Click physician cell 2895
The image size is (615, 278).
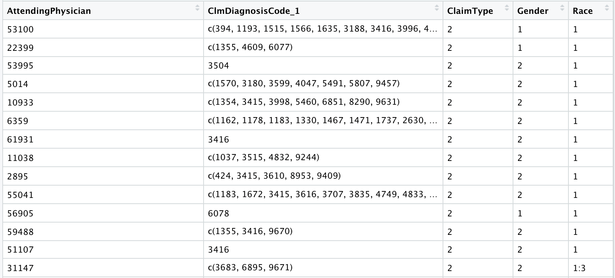(x=103, y=176)
